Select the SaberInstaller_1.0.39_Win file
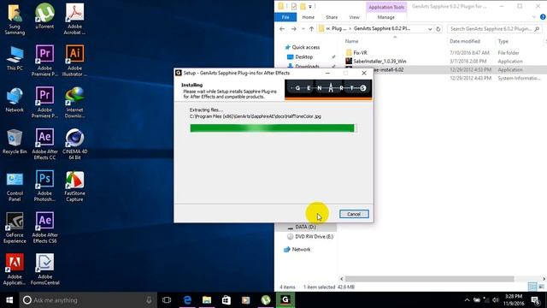Image resolution: width=547 pixels, height=308 pixels. tap(379, 61)
